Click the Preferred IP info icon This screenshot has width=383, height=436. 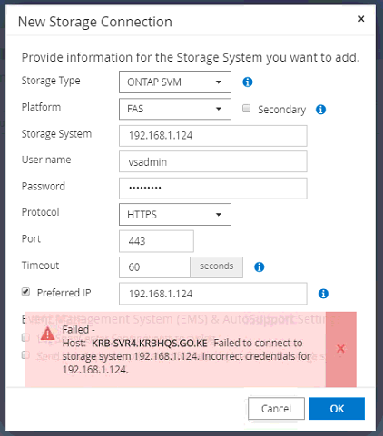[323, 294]
